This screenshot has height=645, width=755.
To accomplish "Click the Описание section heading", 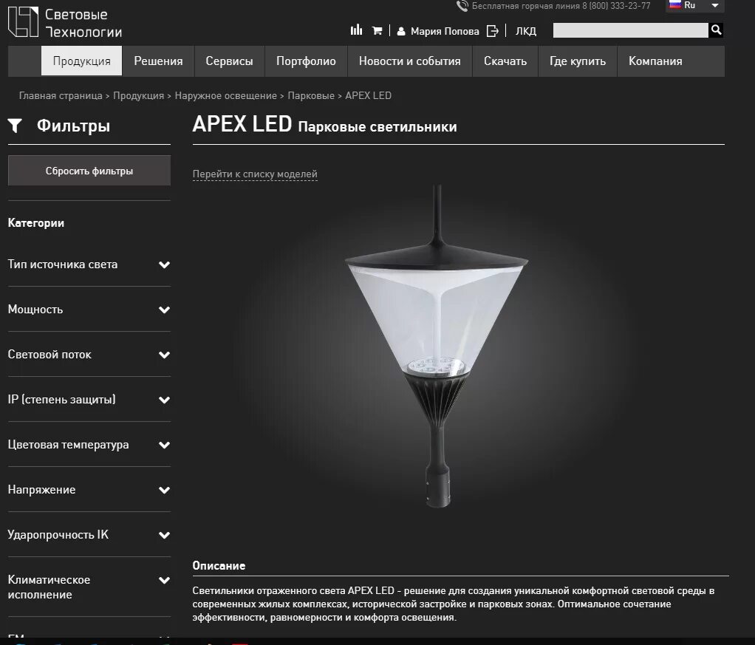I will (x=219, y=565).
